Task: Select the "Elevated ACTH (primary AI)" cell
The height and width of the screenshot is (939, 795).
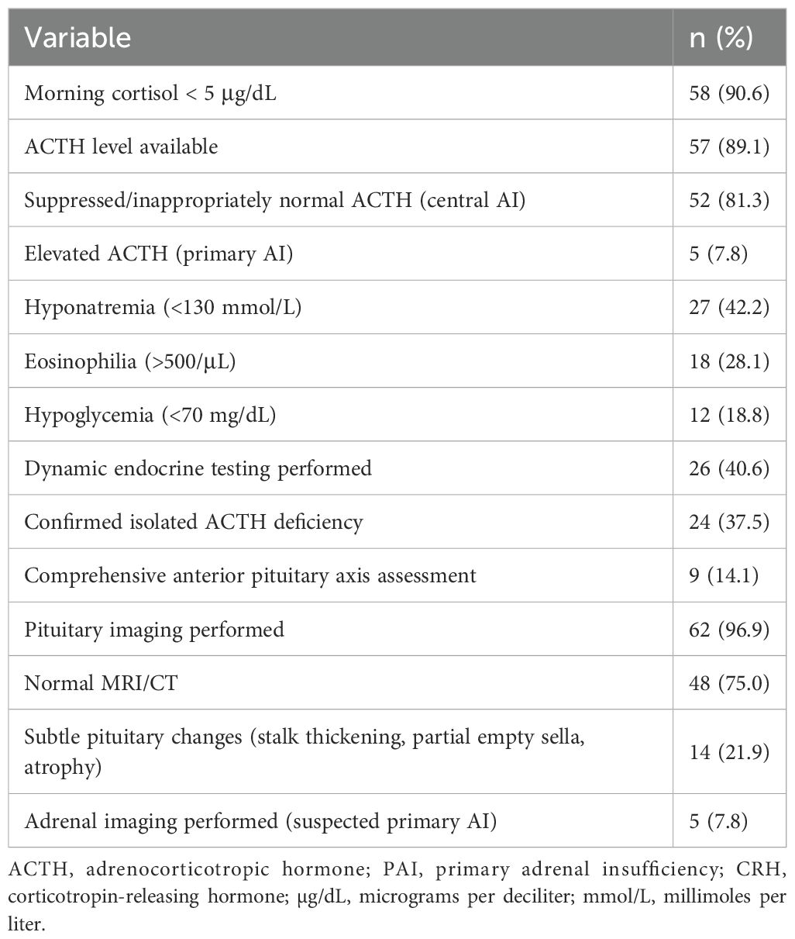Action: click(x=159, y=254)
